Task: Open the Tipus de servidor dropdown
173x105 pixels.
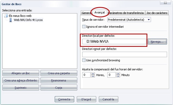Action: coord(129,20)
